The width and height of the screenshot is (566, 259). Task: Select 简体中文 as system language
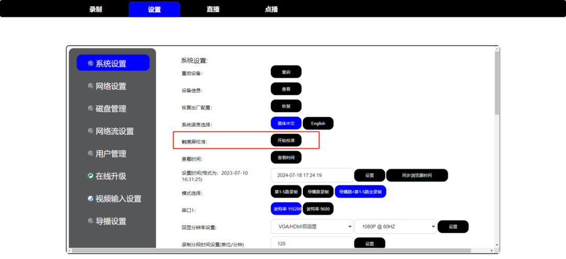point(286,123)
